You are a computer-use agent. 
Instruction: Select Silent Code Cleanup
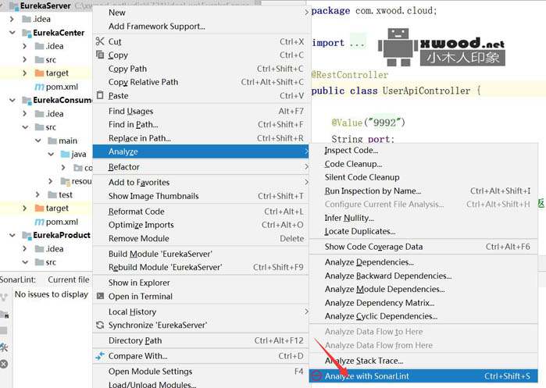tap(423, 177)
